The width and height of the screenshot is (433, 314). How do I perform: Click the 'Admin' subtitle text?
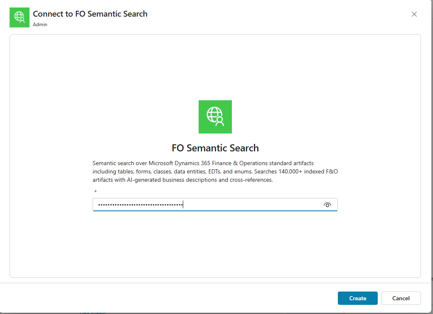click(x=40, y=25)
